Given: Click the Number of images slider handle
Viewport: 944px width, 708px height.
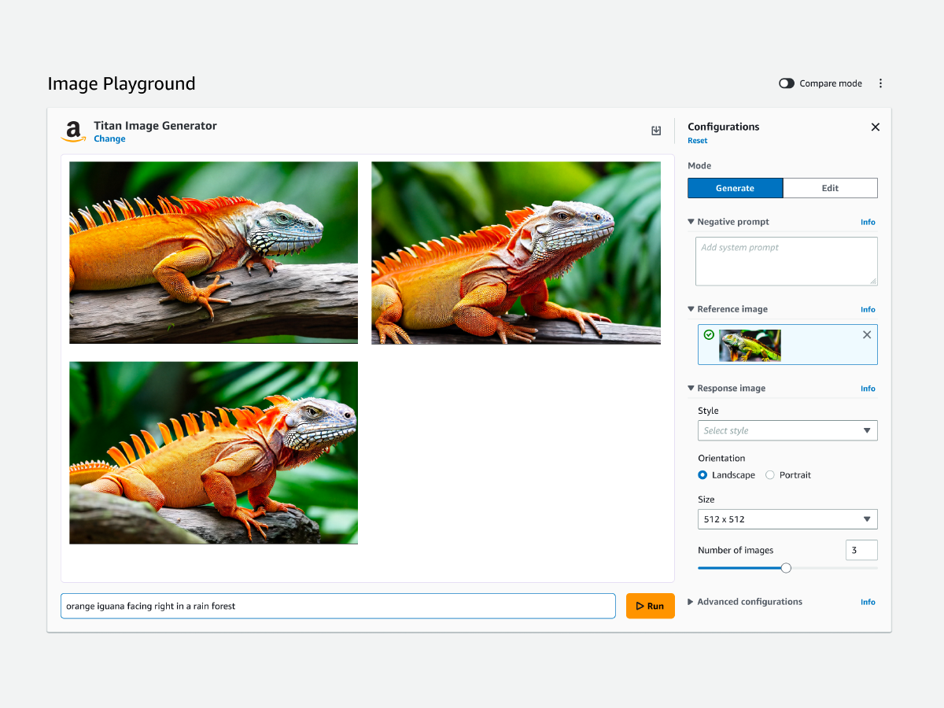Looking at the screenshot, I should (x=786, y=568).
